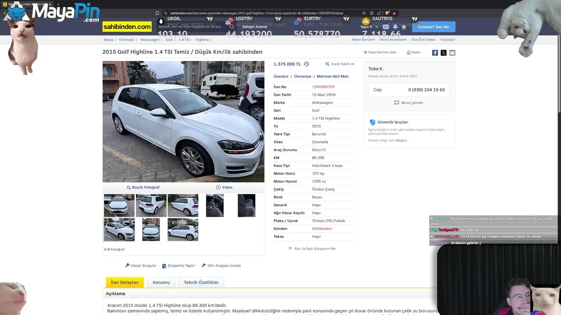Screen dimensions: 561x315
Task: Click the Mehmet Akif Mah. link
Action: pos(333,76)
